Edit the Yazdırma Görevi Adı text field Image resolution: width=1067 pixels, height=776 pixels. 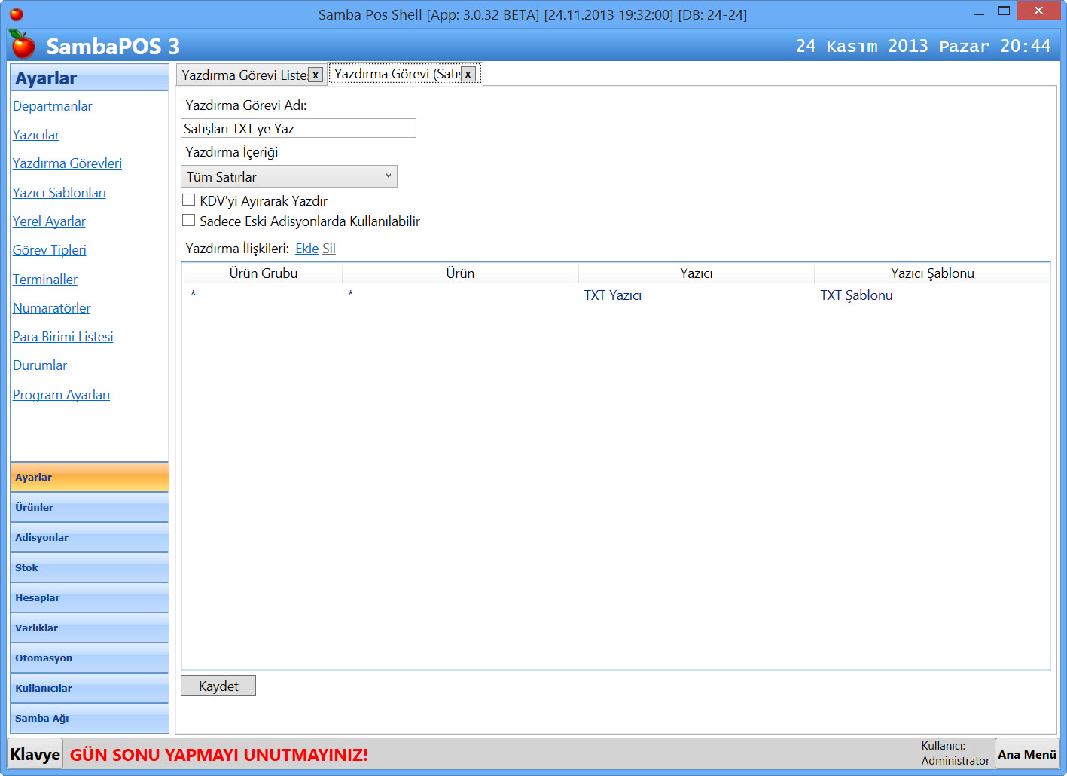[x=298, y=129]
